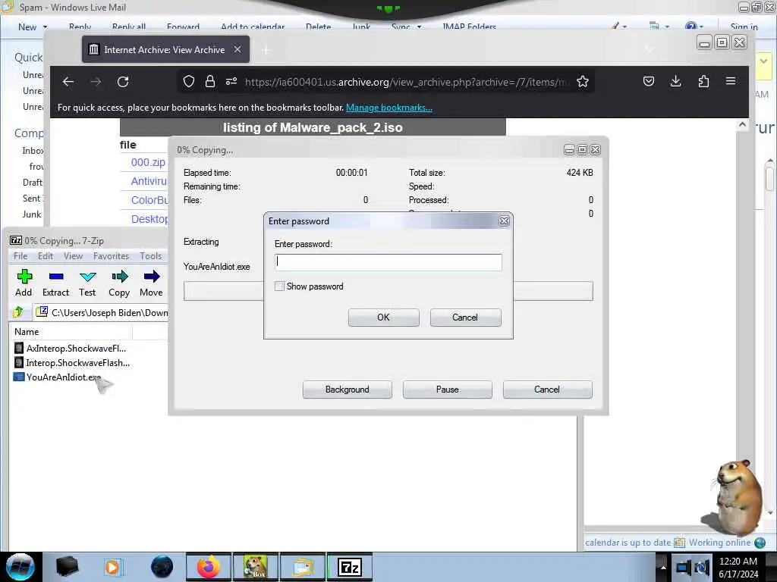777x582 pixels.
Task: Open the Windows Start orb
Action: tap(20, 567)
